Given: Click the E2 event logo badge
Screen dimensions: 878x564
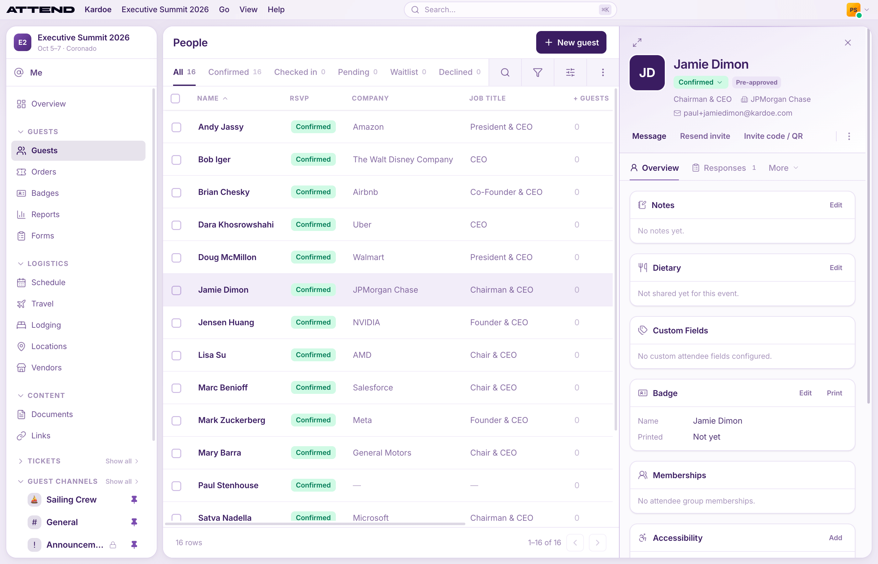Looking at the screenshot, I should (22, 43).
